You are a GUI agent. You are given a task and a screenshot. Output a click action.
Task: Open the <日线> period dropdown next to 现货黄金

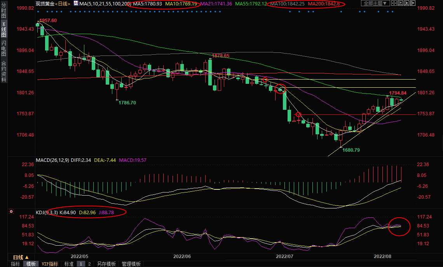pos(62,3)
